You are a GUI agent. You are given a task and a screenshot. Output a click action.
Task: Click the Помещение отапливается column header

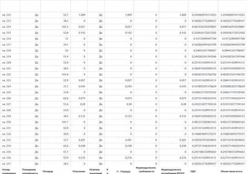pos(30,171)
